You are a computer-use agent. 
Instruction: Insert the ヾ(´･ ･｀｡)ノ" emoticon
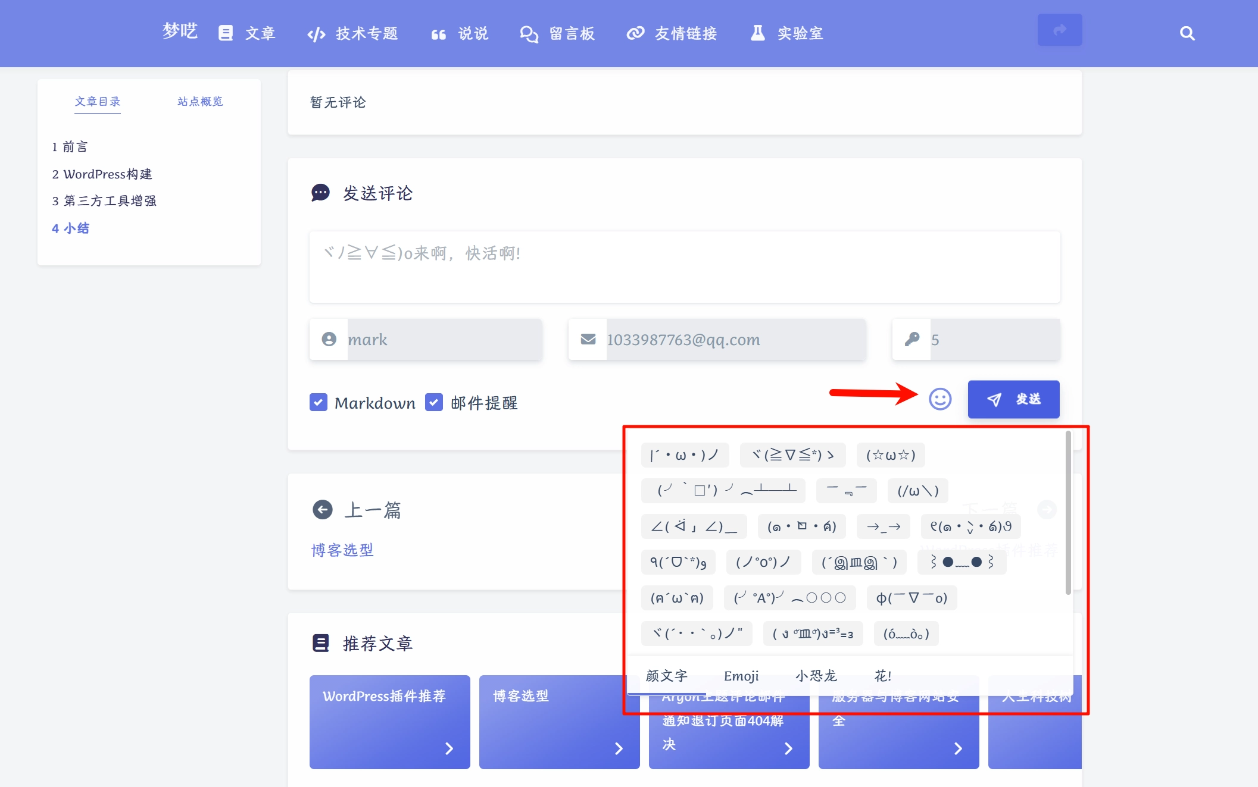tap(697, 634)
